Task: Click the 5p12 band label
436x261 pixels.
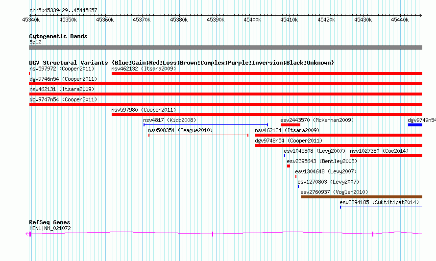Action: (x=35, y=42)
